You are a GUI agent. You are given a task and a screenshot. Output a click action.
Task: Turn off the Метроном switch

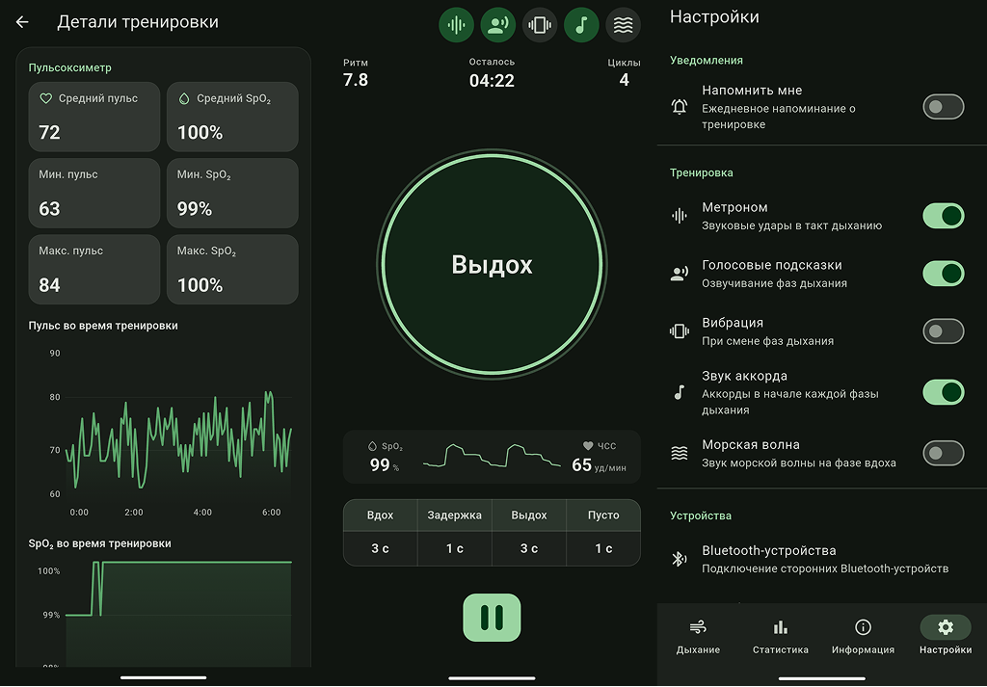(x=943, y=216)
